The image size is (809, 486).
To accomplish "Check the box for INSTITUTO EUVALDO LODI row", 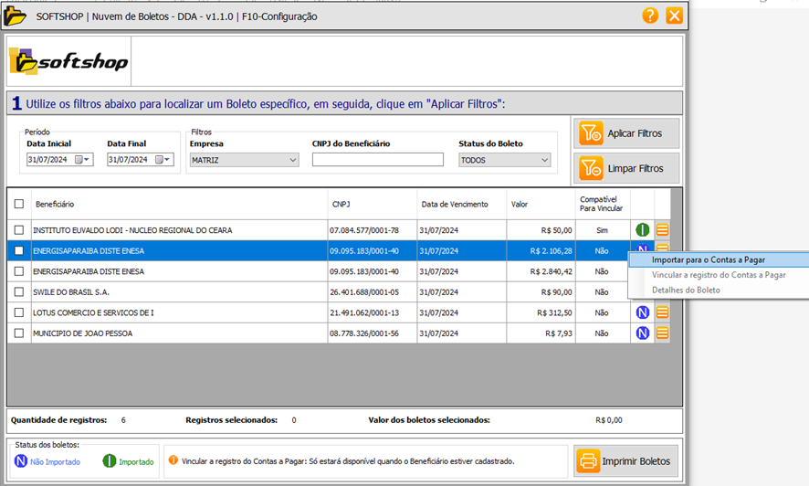I will tap(19, 230).
